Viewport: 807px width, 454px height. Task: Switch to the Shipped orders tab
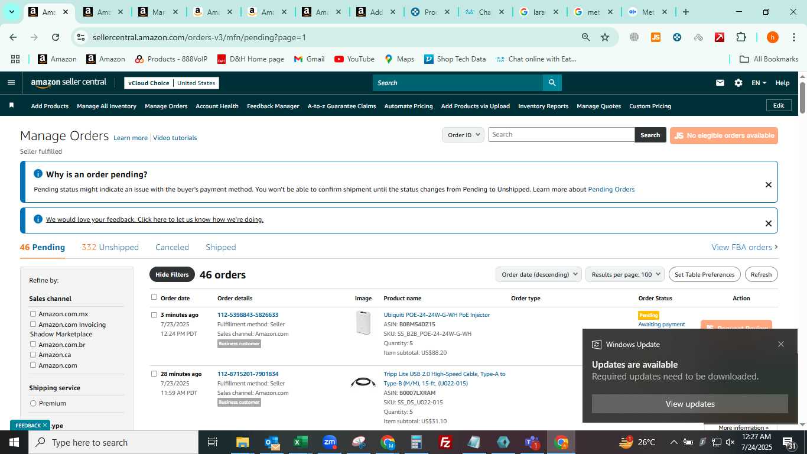(x=220, y=247)
